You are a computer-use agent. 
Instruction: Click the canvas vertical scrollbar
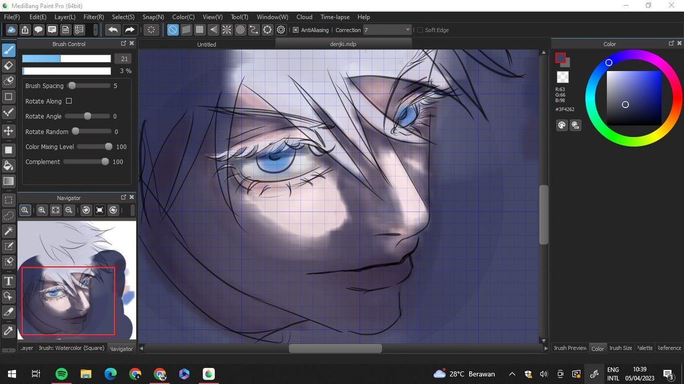[544, 215]
